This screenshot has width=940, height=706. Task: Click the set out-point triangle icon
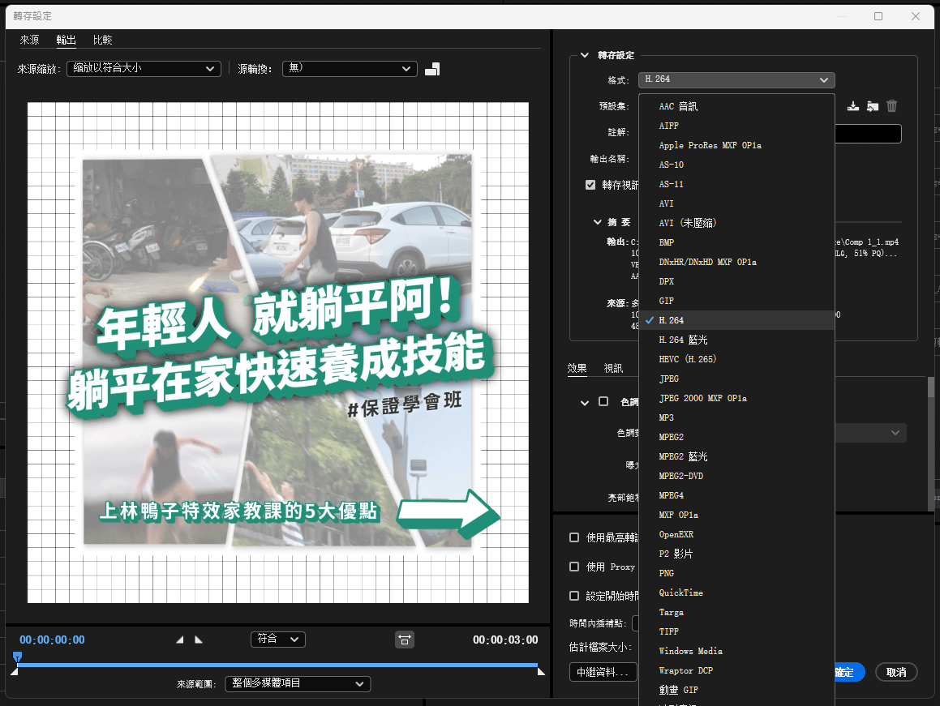(x=198, y=639)
